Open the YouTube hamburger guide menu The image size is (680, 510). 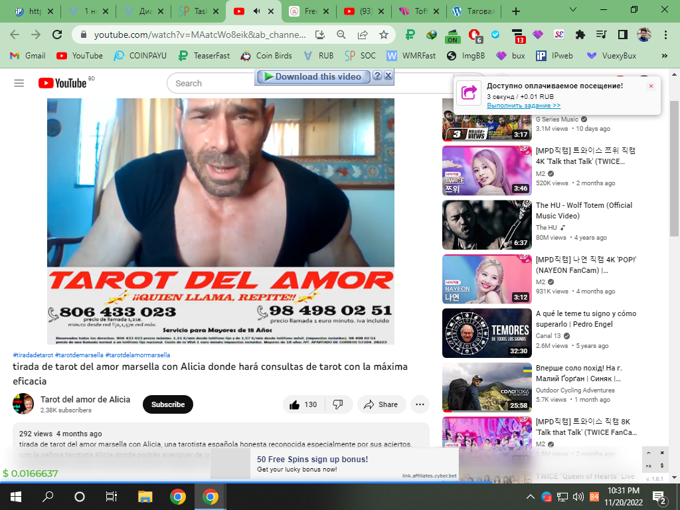pos(19,83)
